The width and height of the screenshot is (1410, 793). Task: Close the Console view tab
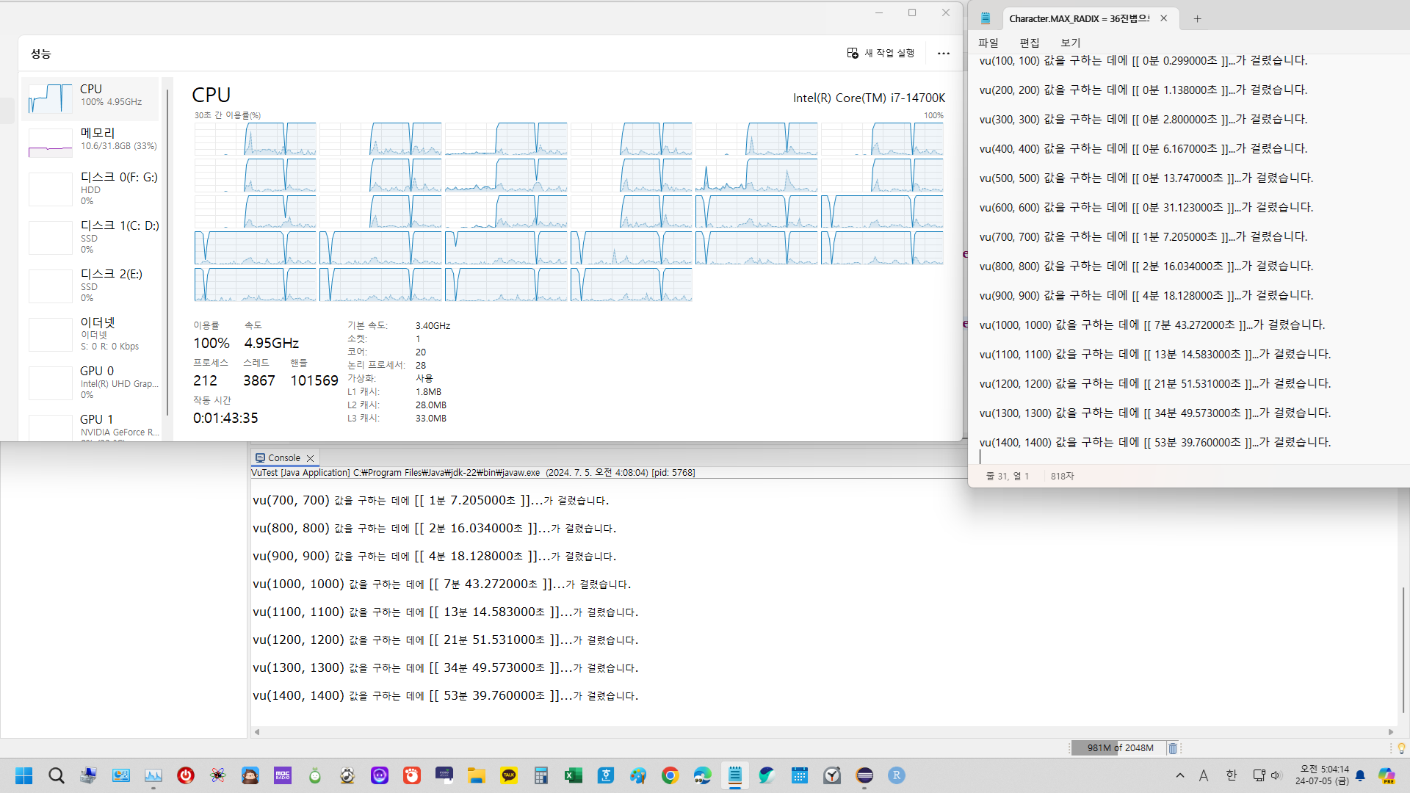(310, 458)
